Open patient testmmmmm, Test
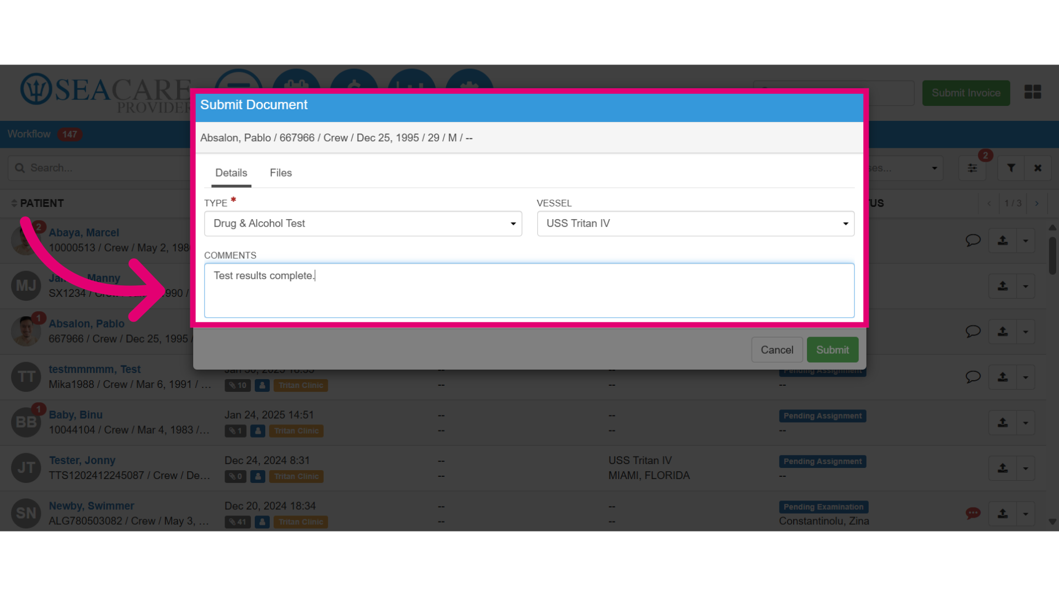1059x596 pixels. [94, 369]
